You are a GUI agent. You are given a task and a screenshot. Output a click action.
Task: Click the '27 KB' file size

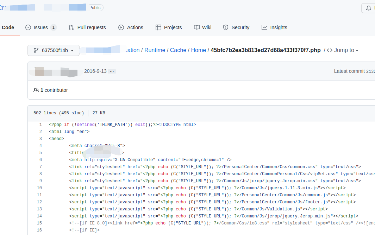click(99, 113)
